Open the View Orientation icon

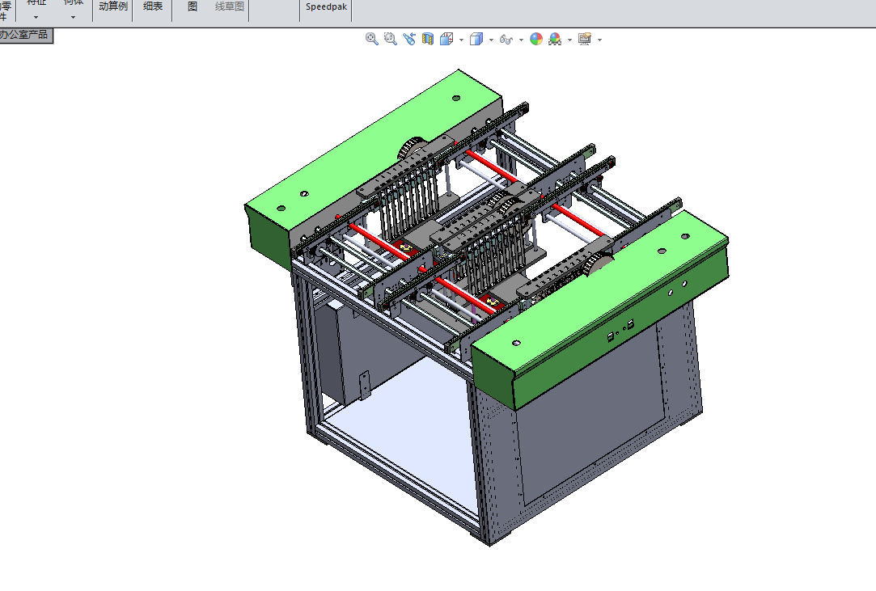[x=446, y=39]
